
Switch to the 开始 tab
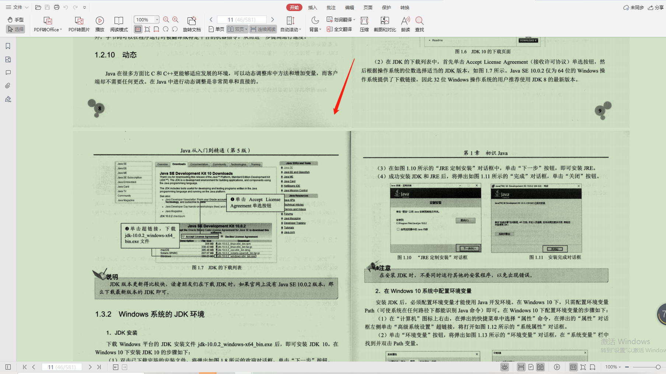[294, 7]
